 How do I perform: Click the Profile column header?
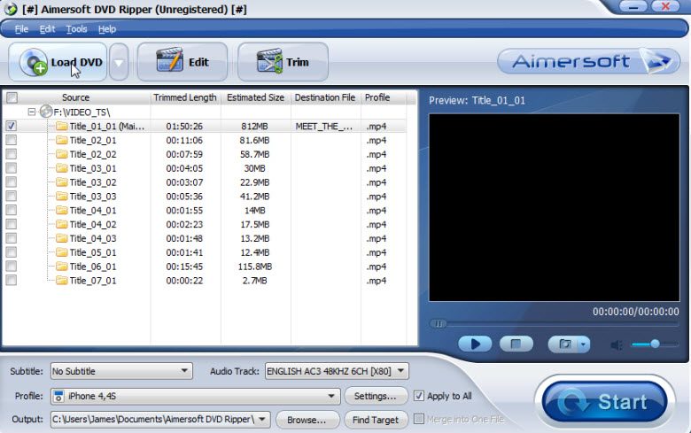(377, 97)
